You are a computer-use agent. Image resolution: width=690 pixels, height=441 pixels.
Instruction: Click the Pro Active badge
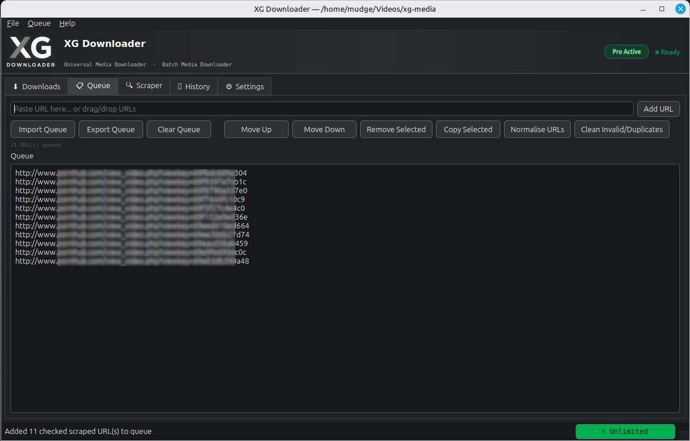(626, 52)
